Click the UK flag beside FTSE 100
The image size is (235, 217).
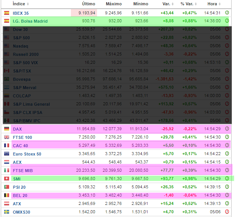click(6, 137)
